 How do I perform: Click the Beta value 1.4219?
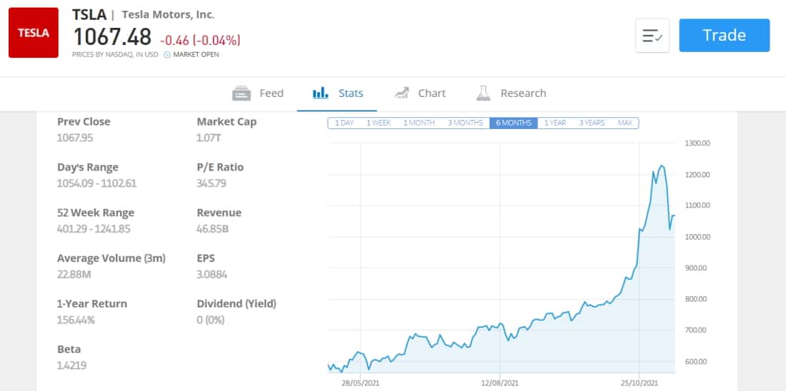[x=71, y=365]
